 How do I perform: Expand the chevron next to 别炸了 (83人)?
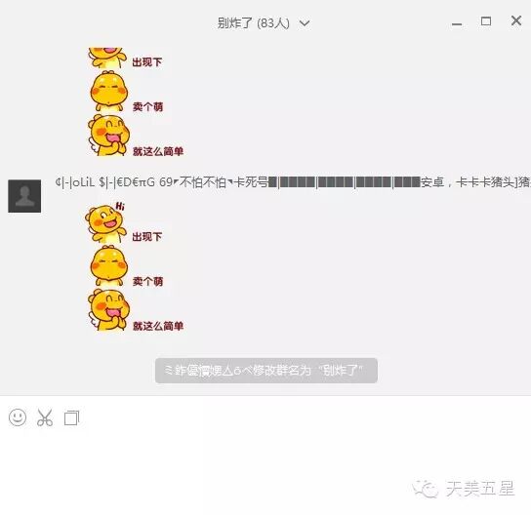(x=305, y=23)
